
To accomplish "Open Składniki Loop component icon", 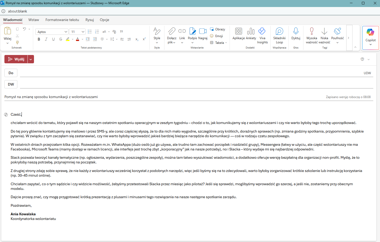I will coord(279,31).
